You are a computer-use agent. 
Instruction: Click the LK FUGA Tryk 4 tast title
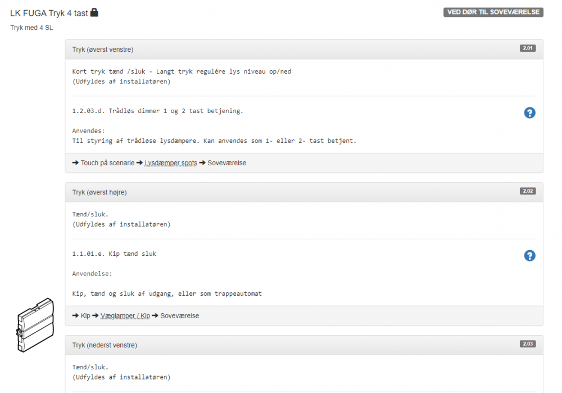(49, 13)
